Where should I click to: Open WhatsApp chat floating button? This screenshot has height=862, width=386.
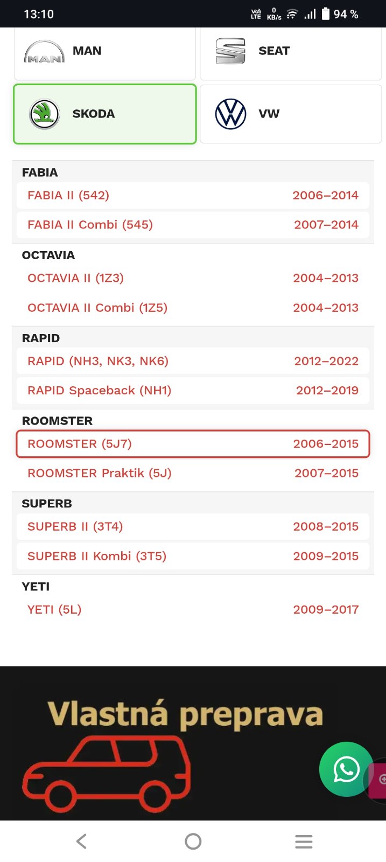pyautogui.click(x=346, y=769)
